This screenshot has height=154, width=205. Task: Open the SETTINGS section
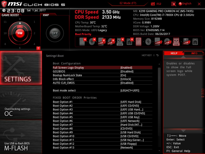coord(21,68)
